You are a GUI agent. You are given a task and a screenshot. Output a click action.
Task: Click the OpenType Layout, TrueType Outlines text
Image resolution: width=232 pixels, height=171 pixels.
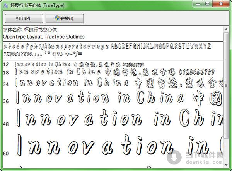click(44, 37)
